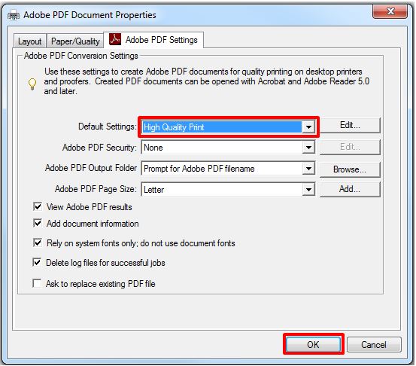Enable Ask to replace existing PDF file
Viewport: 416px width, 366px height.
click(37, 283)
